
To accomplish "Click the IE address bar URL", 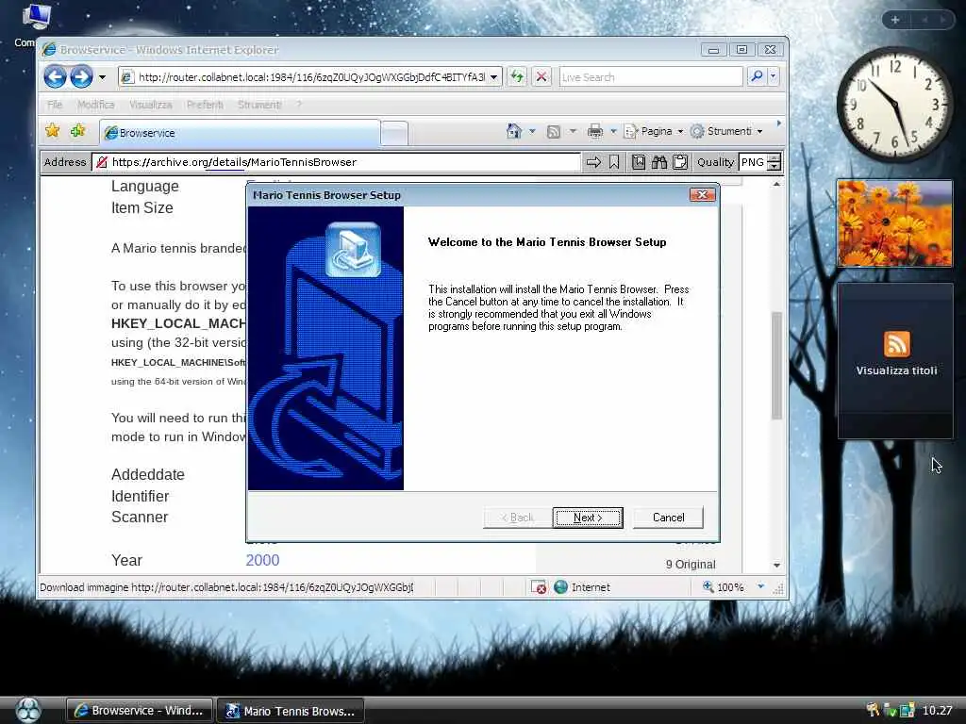I will pyautogui.click(x=311, y=77).
